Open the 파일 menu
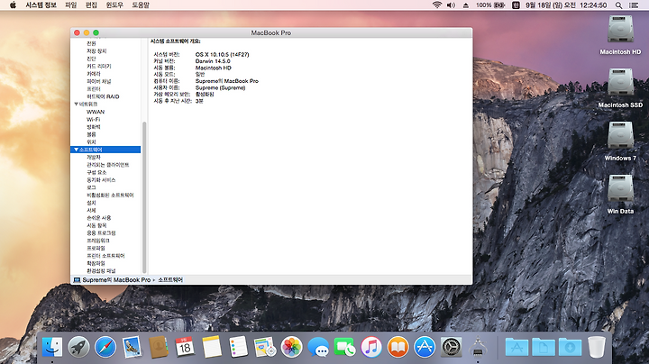Image resolution: width=649 pixels, height=364 pixels. [71, 5]
